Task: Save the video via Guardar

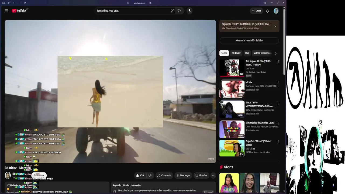Action: tap(201, 175)
